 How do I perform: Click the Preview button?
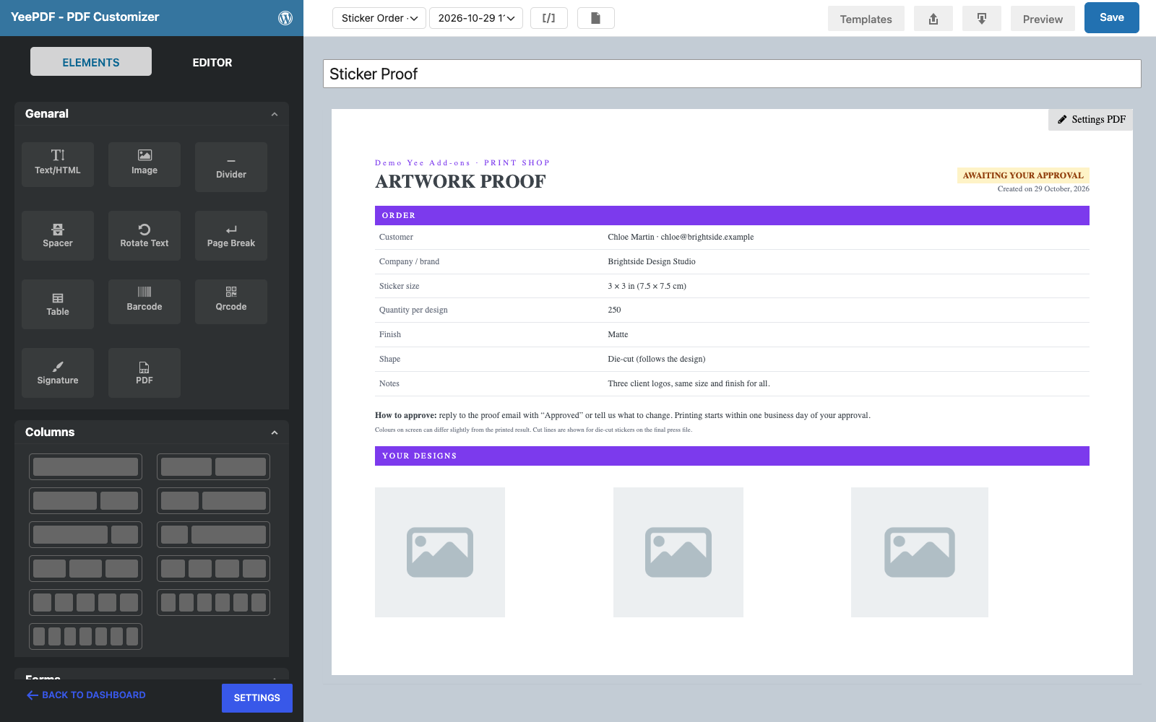1043,19
